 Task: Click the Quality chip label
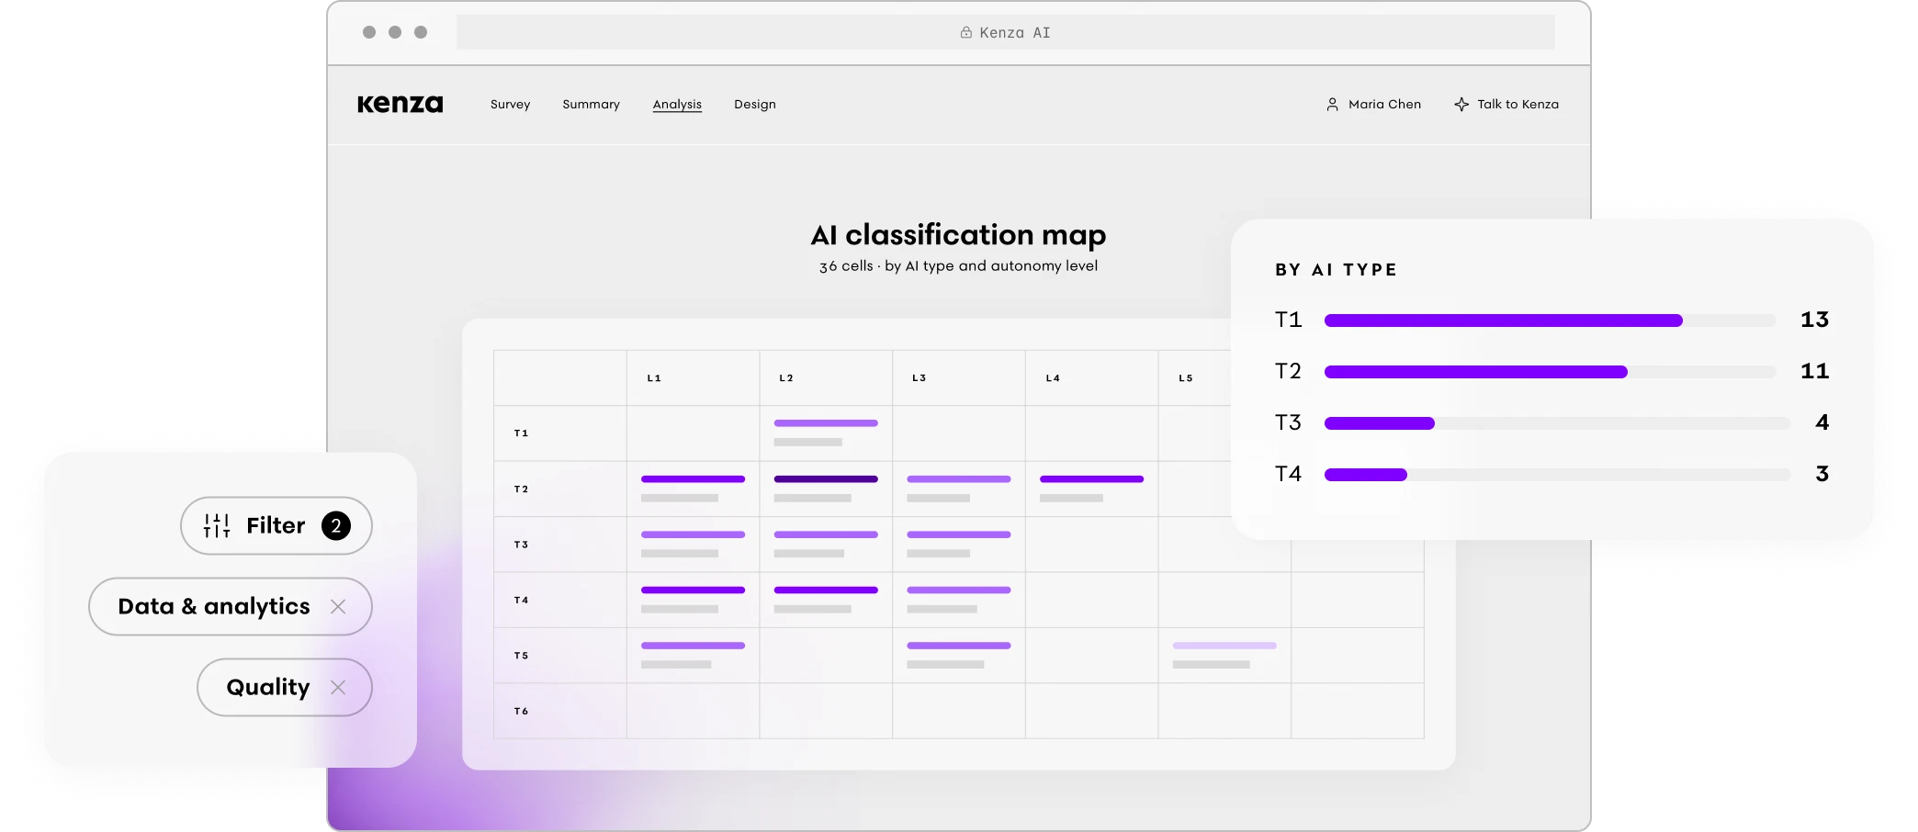pos(268,687)
